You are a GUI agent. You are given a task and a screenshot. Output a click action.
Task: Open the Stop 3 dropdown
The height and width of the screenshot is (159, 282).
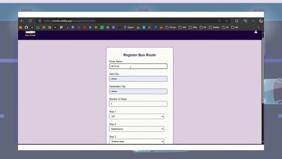pos(136,141)
